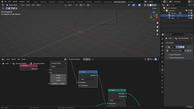This screenshot has width=194, height=109.
Task: Zoom the 3D viewport with magnifier icon
Action: 157,23
